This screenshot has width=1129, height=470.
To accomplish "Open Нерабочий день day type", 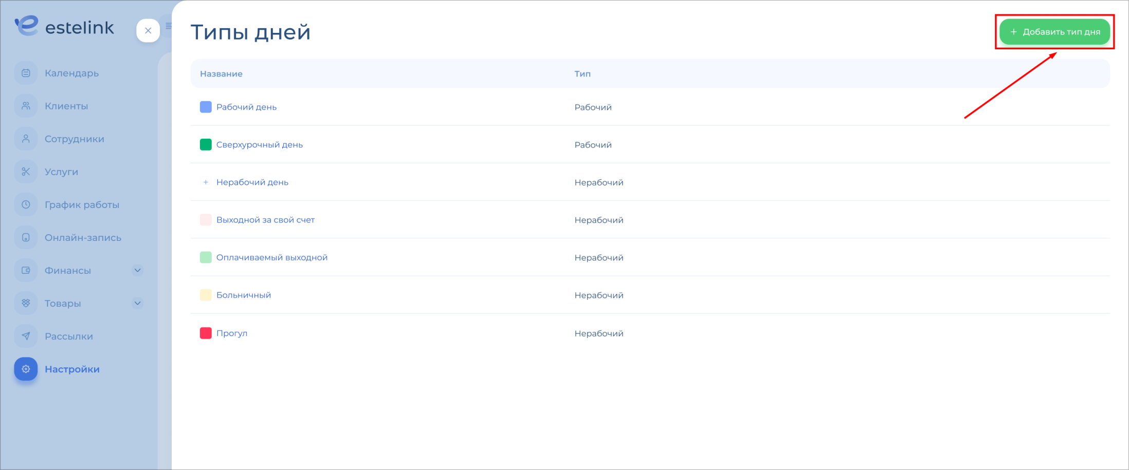I will (x=252, y=182).
